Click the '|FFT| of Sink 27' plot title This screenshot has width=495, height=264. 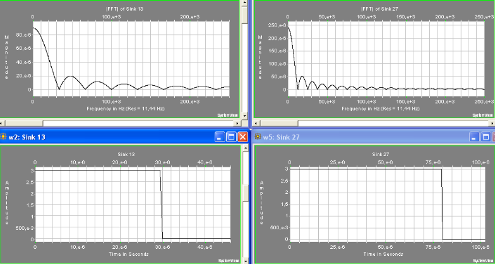point(380,9)
